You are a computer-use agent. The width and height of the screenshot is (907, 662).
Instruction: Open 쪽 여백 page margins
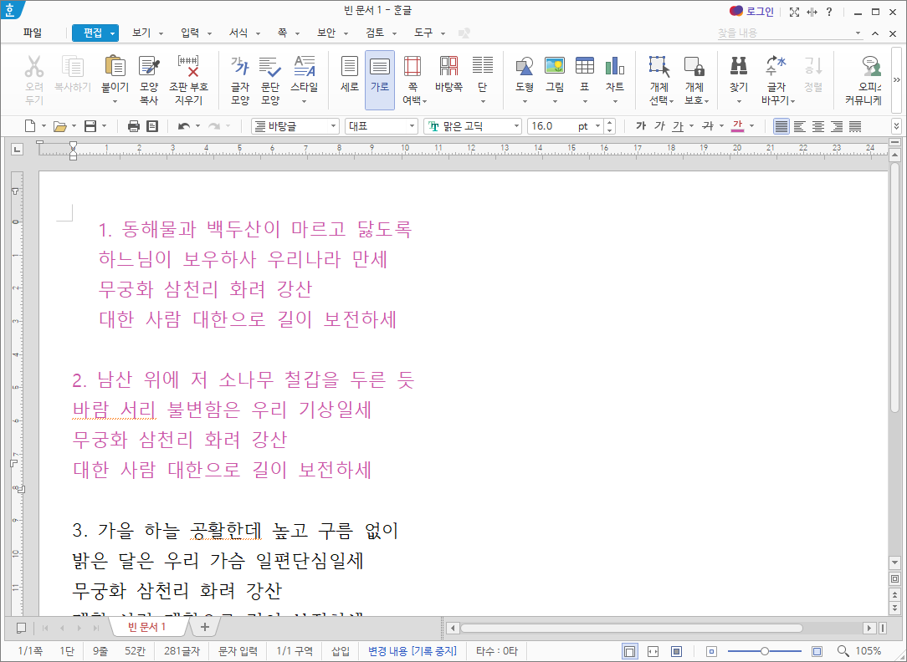pyautogui.click(x=413, y=79)
